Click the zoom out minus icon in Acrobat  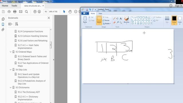point(76,11)
